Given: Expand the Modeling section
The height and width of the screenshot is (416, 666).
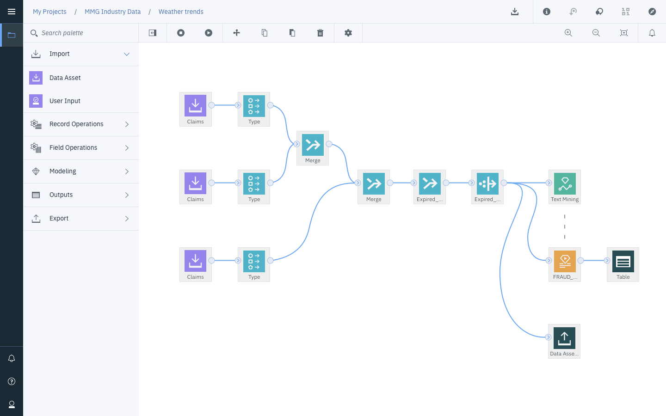Looking at the screenshot, I should pyautogui.click(x=81, y=171).
